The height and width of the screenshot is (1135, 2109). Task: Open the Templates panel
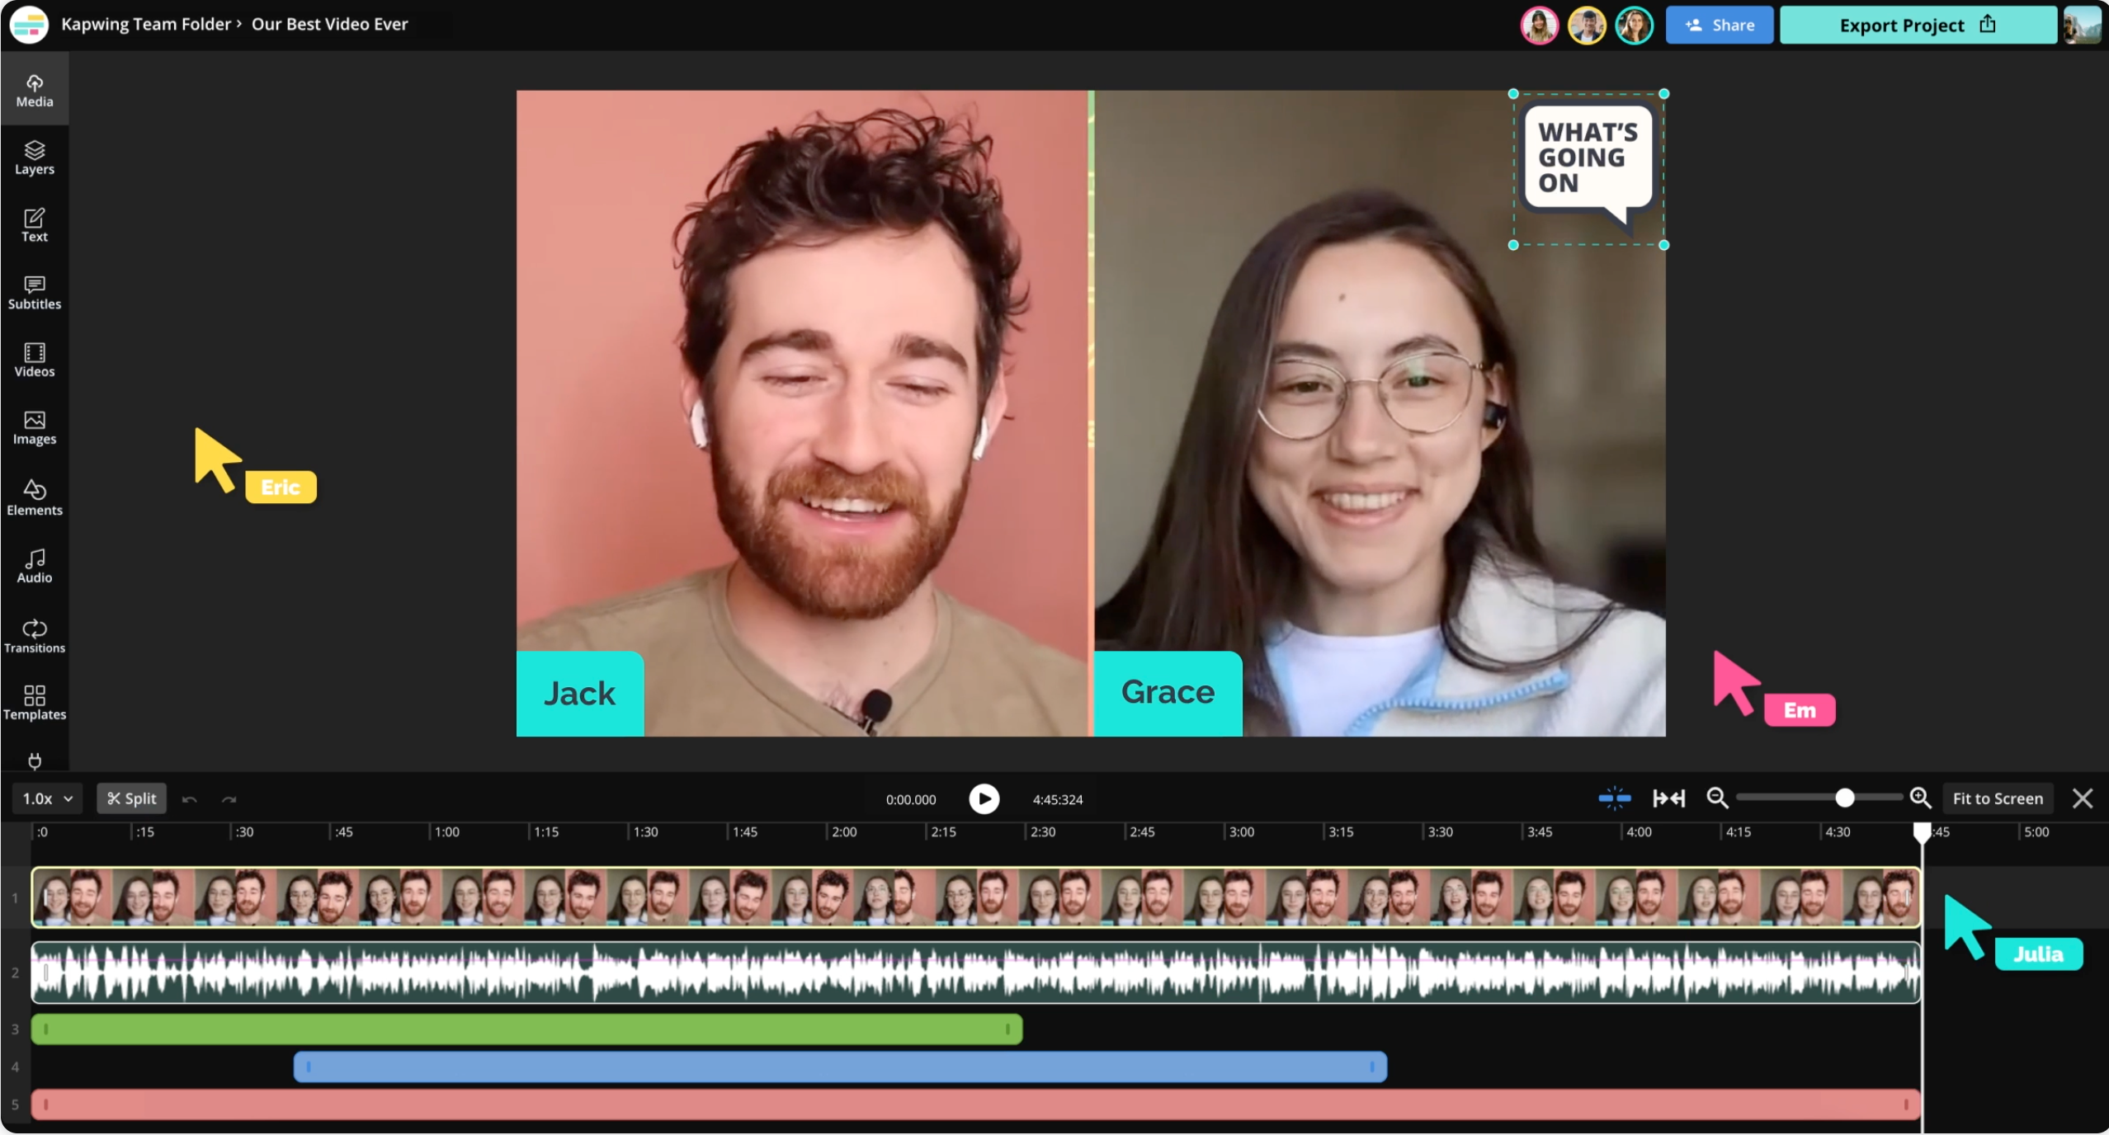[x=34, y=703]
